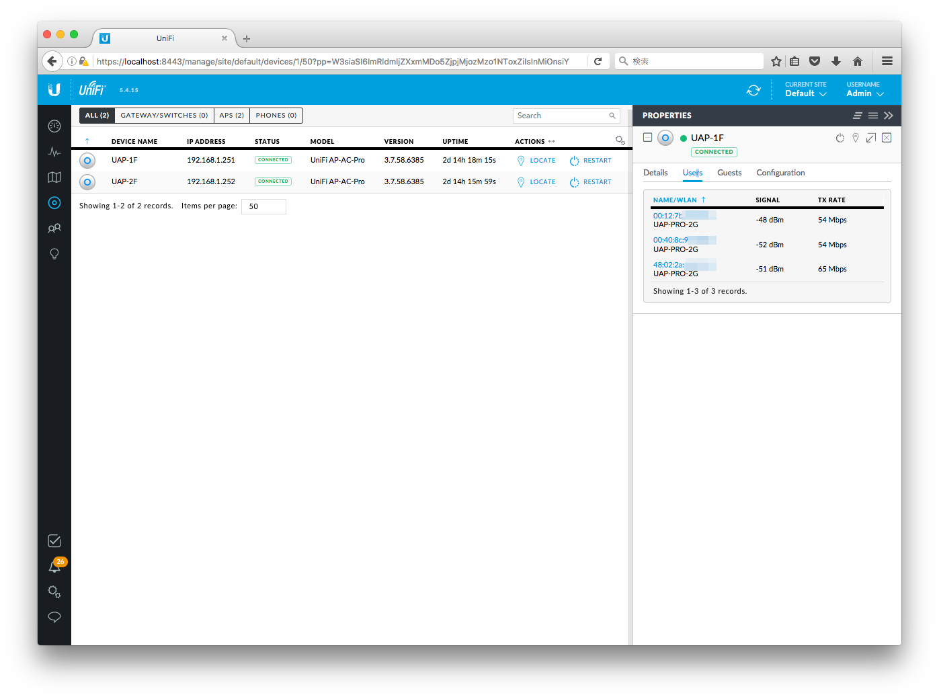Open the Firefox downloads arrow icon
This screenshot has height=699, width=939.
(x=836, y=61)
